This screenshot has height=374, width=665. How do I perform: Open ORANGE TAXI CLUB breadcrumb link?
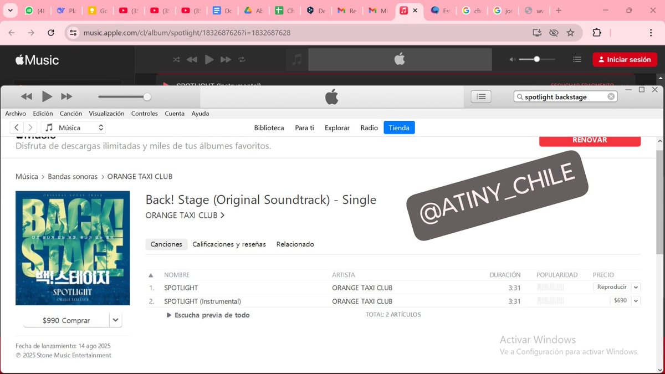click(140, 177)
